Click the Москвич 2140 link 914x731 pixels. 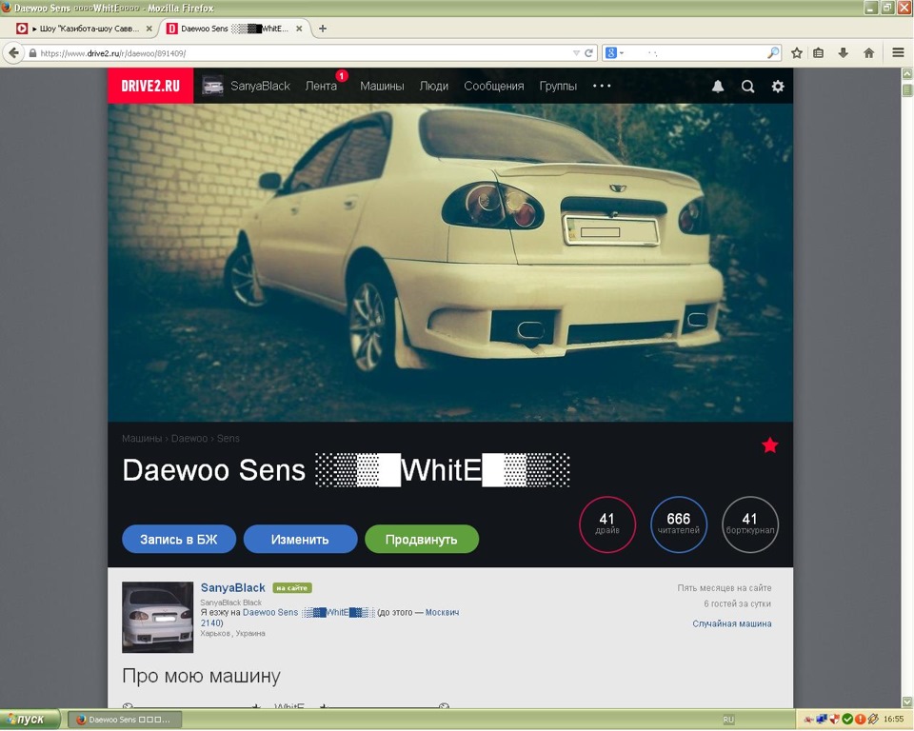(x=442, y=613)
